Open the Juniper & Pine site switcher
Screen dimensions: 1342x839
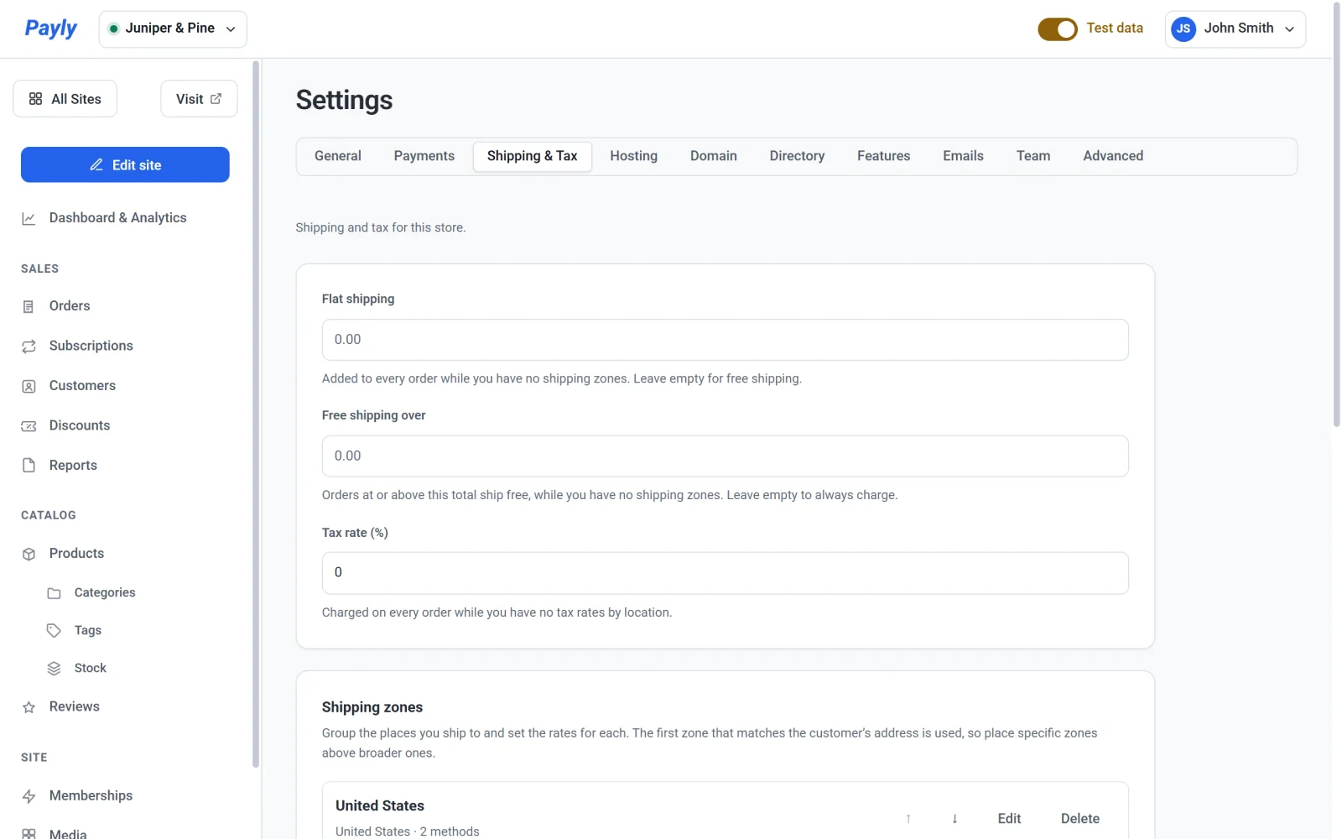click(x=173, y=29)
